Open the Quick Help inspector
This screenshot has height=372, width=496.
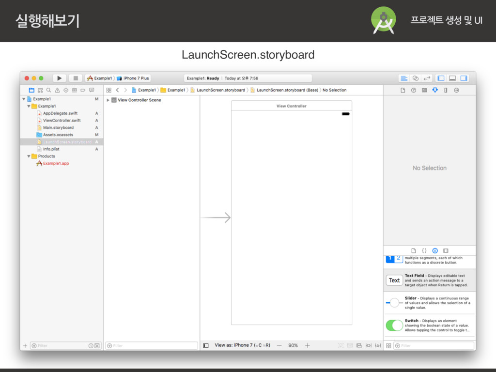point(414,90)
